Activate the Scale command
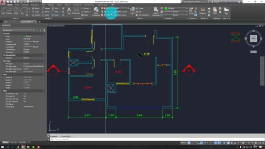 [46, 15]
